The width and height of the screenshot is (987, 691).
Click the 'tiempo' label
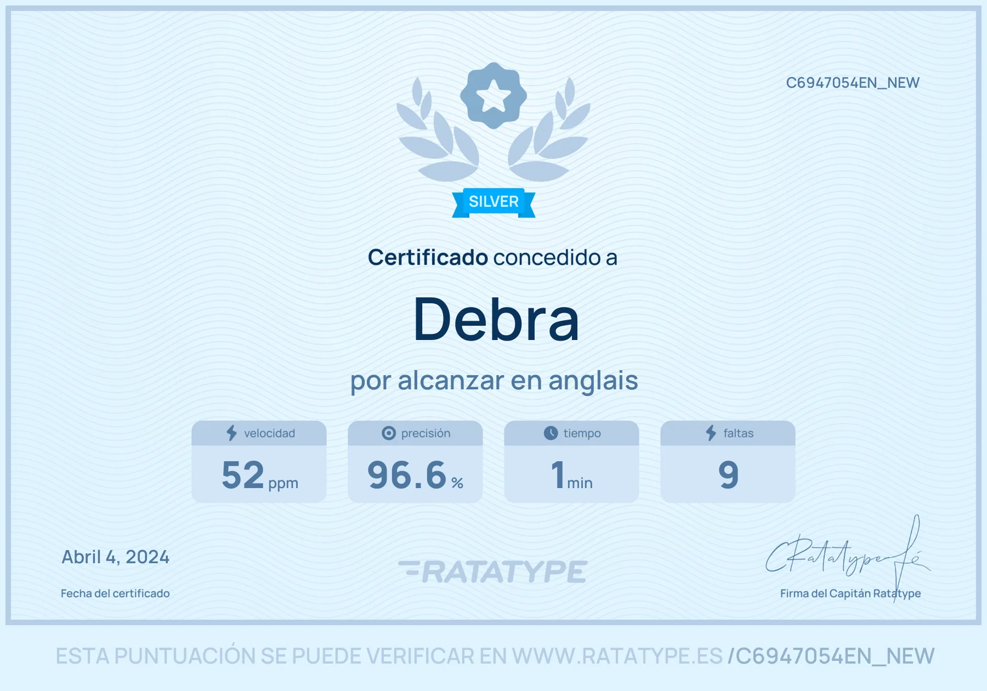coord(582,433)
